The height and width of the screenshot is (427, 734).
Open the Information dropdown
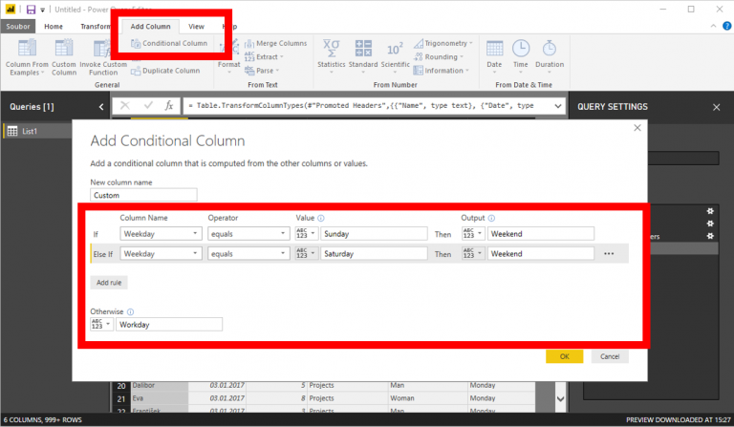tap(441, 71)
